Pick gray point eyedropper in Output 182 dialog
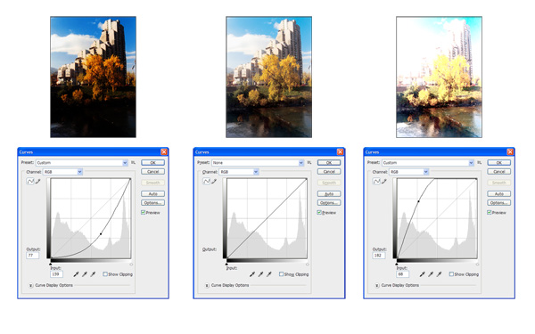This screenshot has height=334, width=535. tap(431, 274)
